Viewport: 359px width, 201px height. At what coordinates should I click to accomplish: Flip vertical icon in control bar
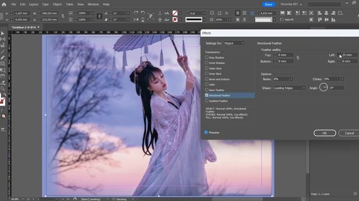tap(142, 20)
